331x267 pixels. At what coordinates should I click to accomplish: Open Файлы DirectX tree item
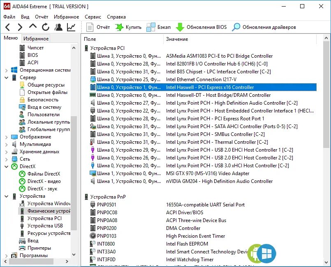(44, 174)
